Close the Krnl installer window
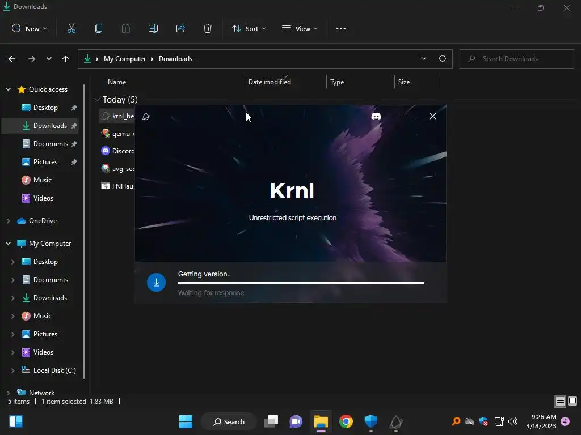The width and height of the screenshot is (581, 435). click(x=433, y=116)
